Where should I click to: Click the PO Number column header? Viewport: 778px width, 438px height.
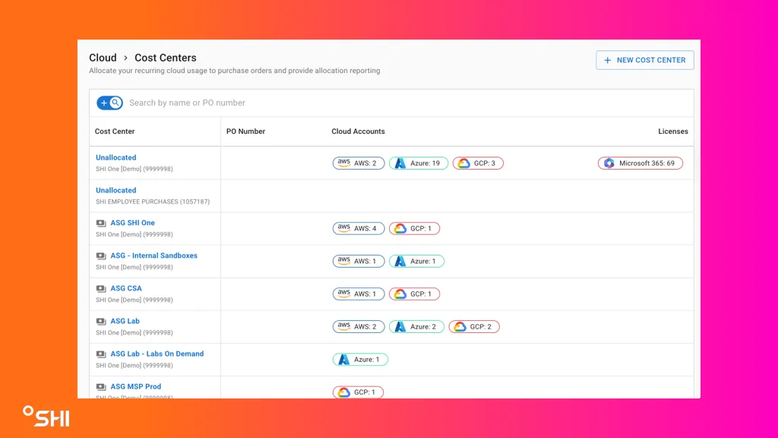pos(245,132)
